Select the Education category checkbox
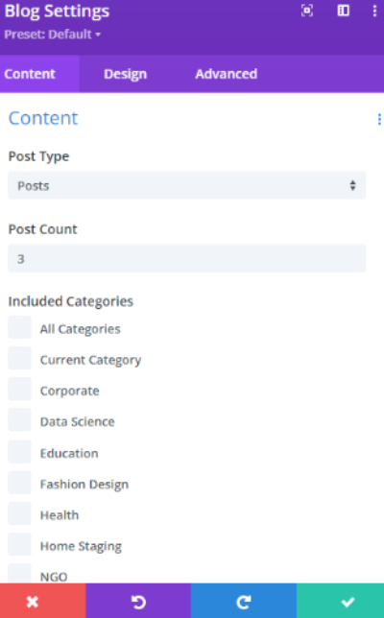This screenshot has width=384, height=618. tap(20, 452)
